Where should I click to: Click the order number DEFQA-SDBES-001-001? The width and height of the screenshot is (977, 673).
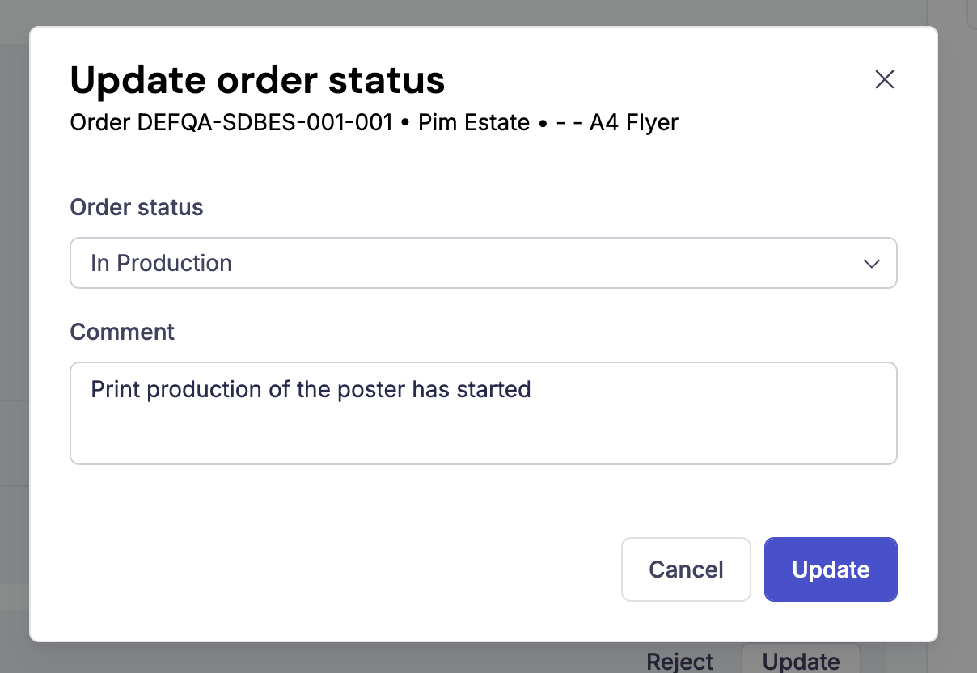(265, 123)
